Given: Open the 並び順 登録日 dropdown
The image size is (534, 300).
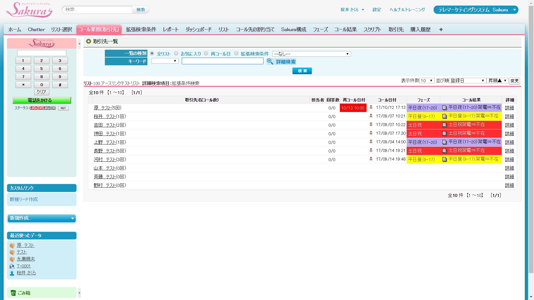Looking at the screenshot, I should tap(467, 81).
